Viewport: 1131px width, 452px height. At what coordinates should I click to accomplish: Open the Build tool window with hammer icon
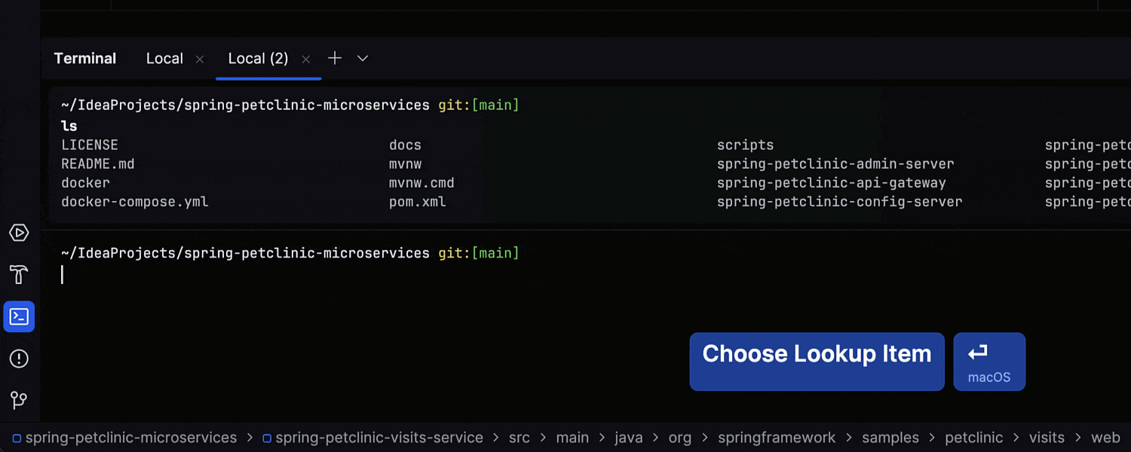coord(19,274)
